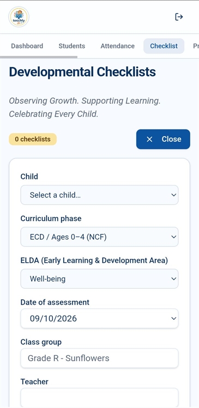
Task: Open the Select a child dropdown
Action: click(x=99, y=195)
